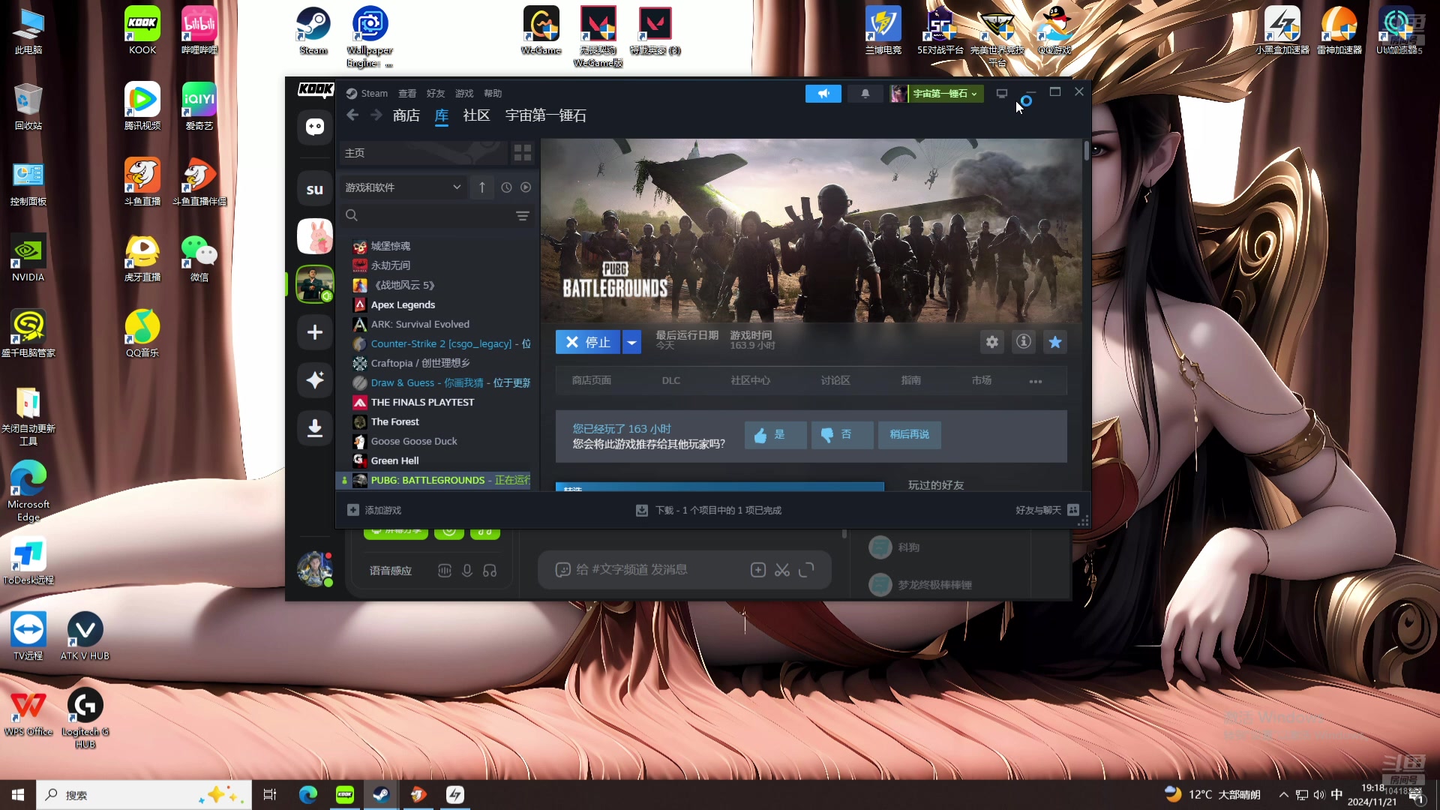Open advanced library filter options
The width and height of the screenshot is (1440, 810).
523,216
